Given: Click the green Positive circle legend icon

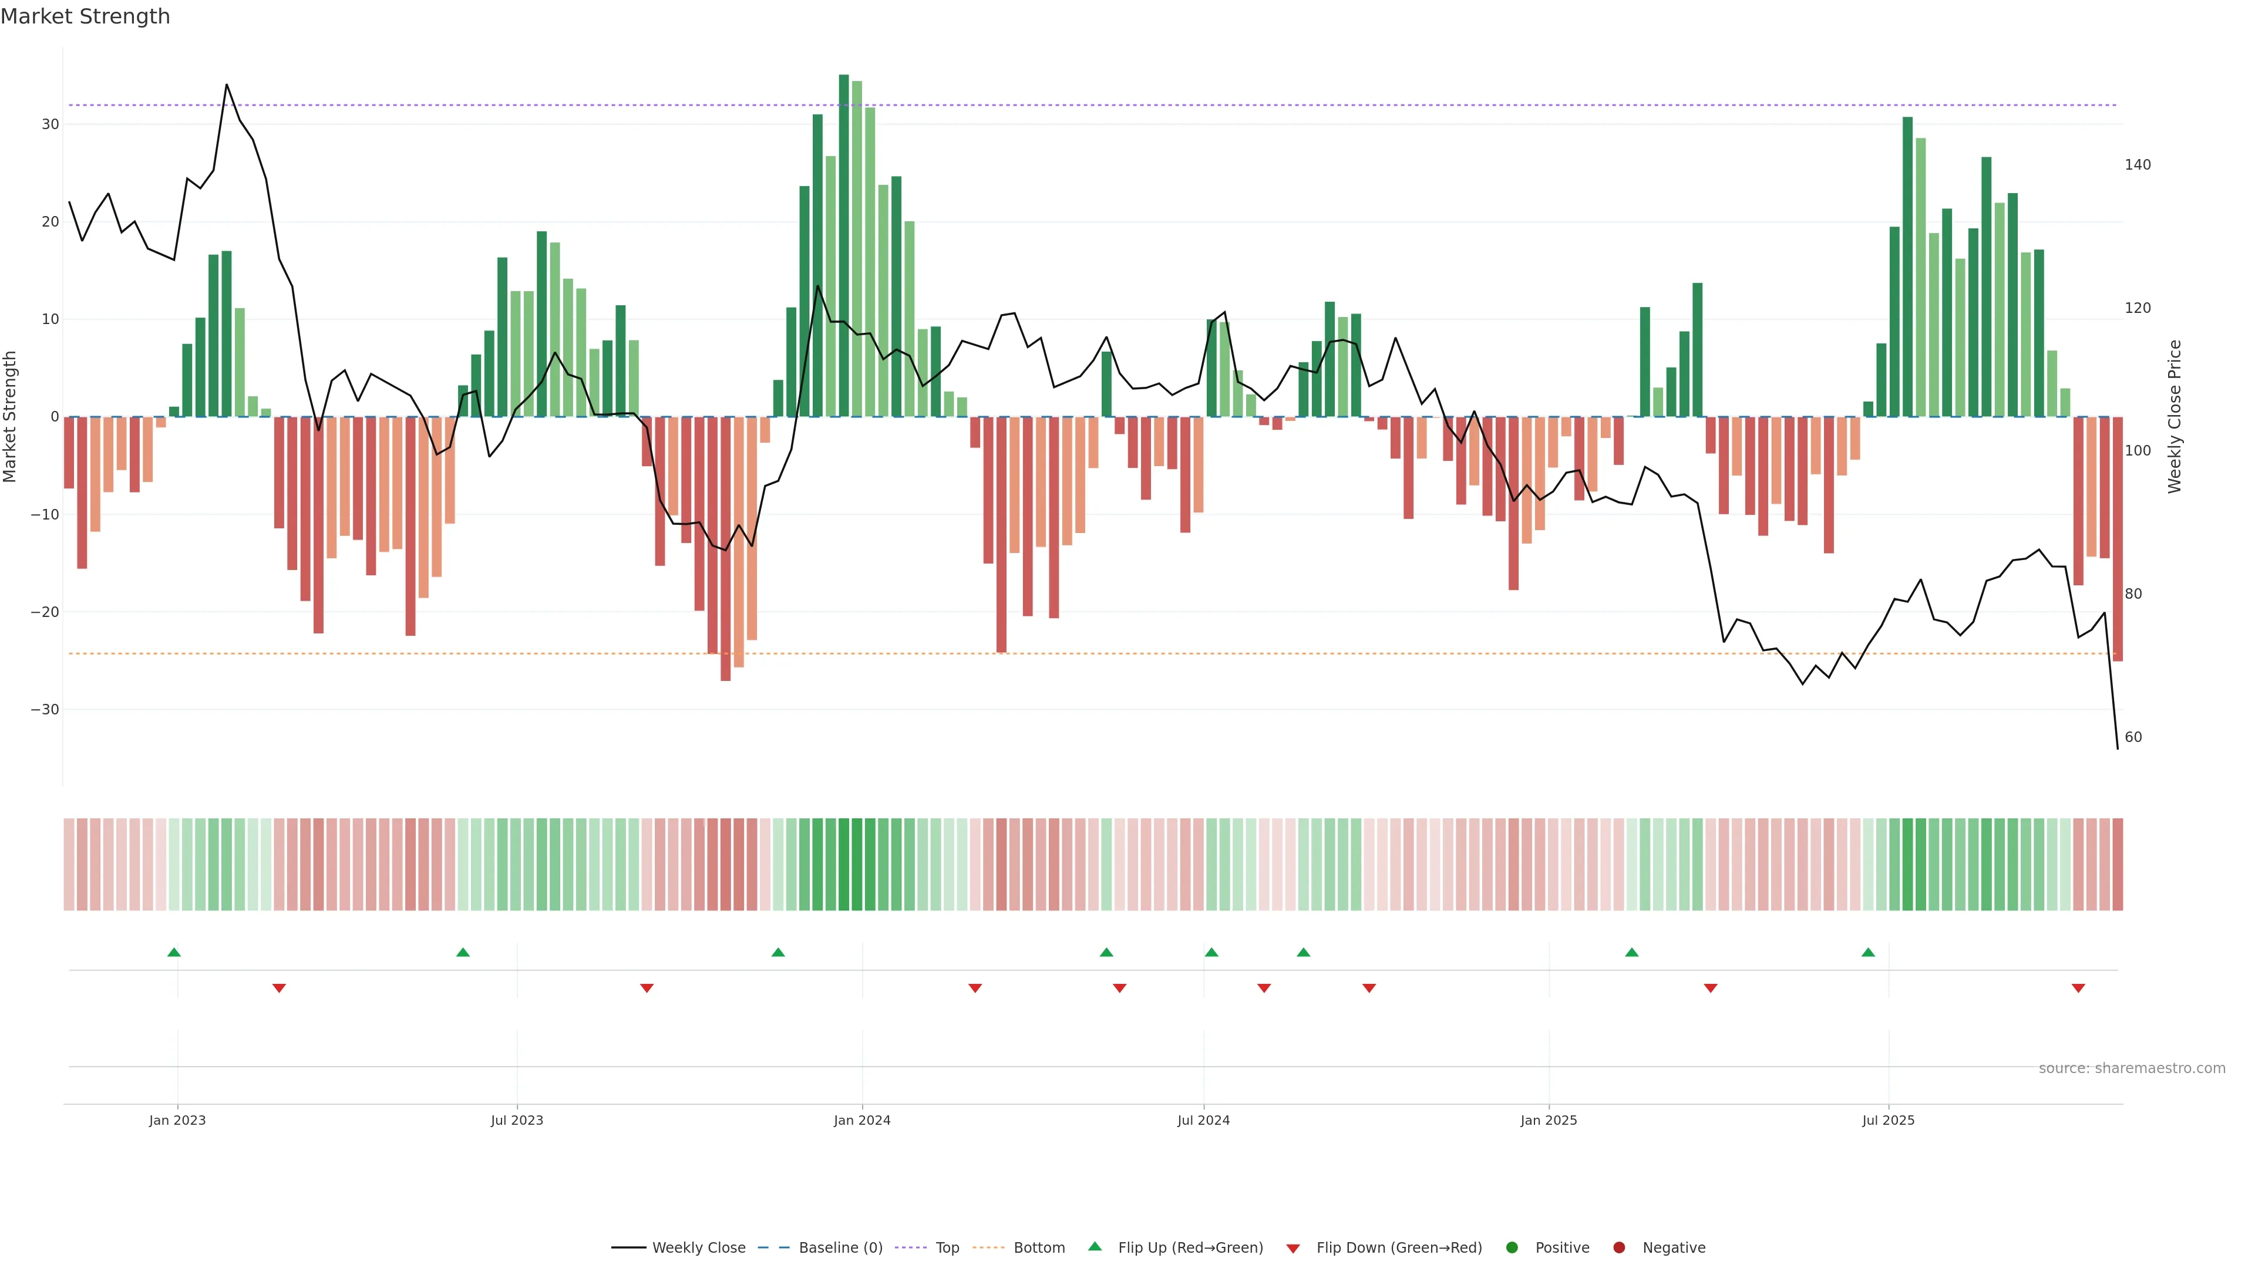Looking at the screenshot, I should coord(1512,1247).
